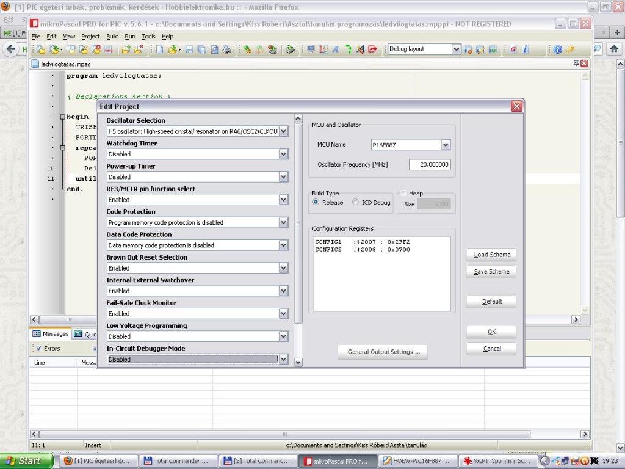Click the Add File to Project icon
Screen dimensions: 625x469
coord(126,49)
